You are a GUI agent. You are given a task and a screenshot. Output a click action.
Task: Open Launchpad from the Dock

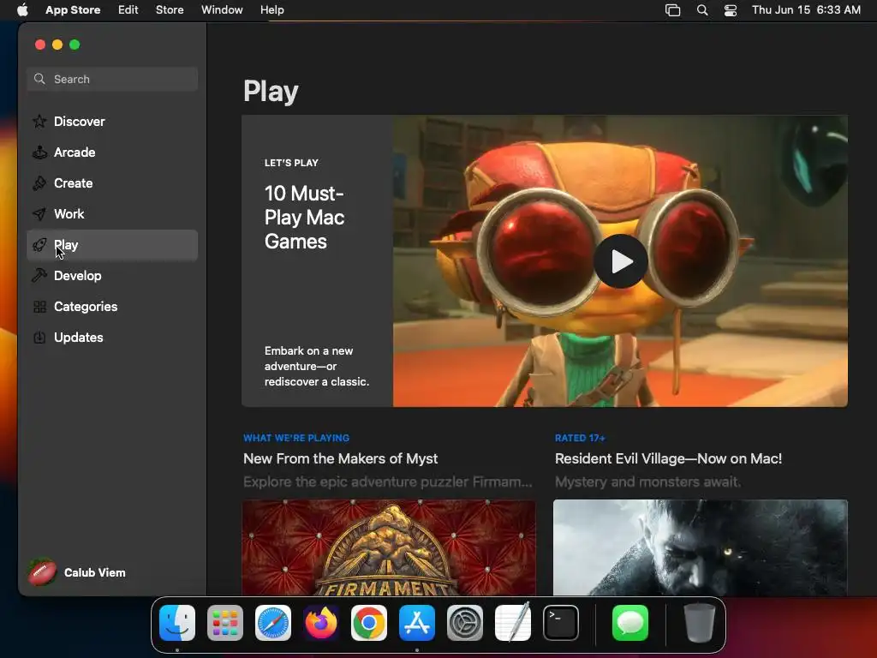pos(225,623)
